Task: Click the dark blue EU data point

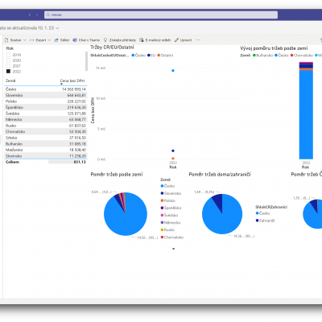Action: pyautogui.click(x=173, y=151)
